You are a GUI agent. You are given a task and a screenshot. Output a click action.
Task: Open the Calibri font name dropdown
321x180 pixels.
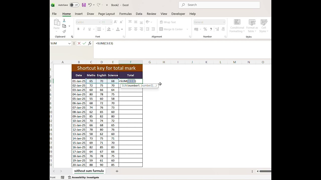pyautogui.click(x=100, y=22)
